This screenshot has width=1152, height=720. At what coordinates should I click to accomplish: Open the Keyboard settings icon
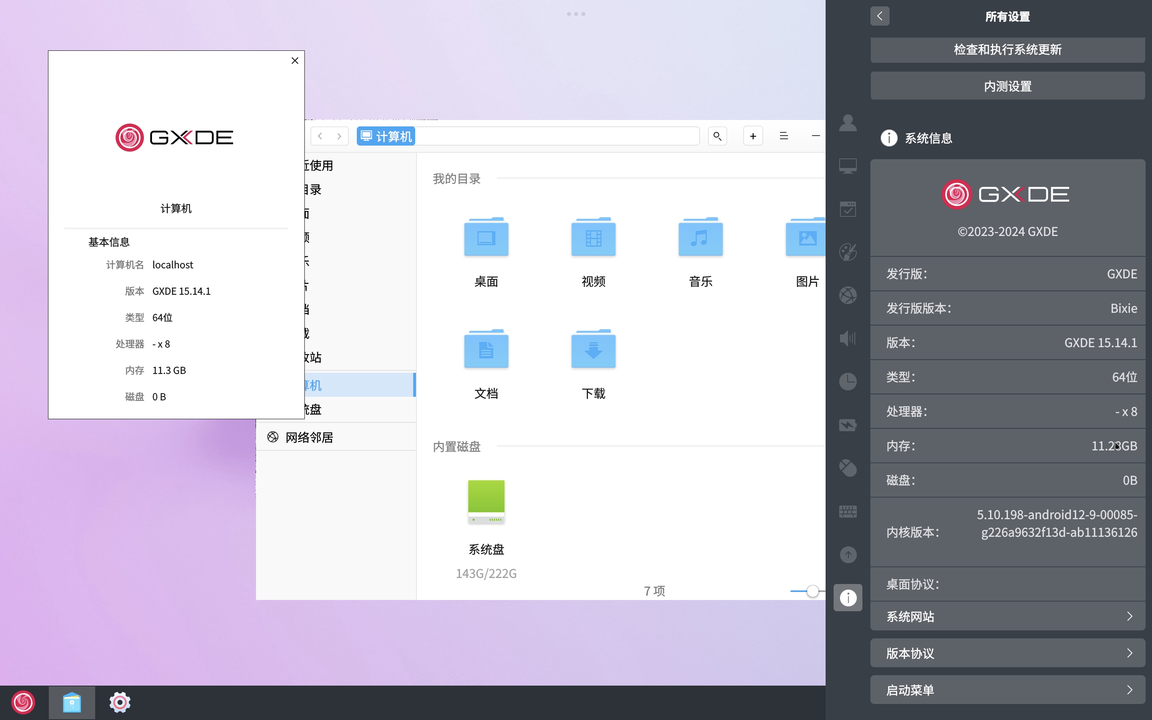coord(848,512)
